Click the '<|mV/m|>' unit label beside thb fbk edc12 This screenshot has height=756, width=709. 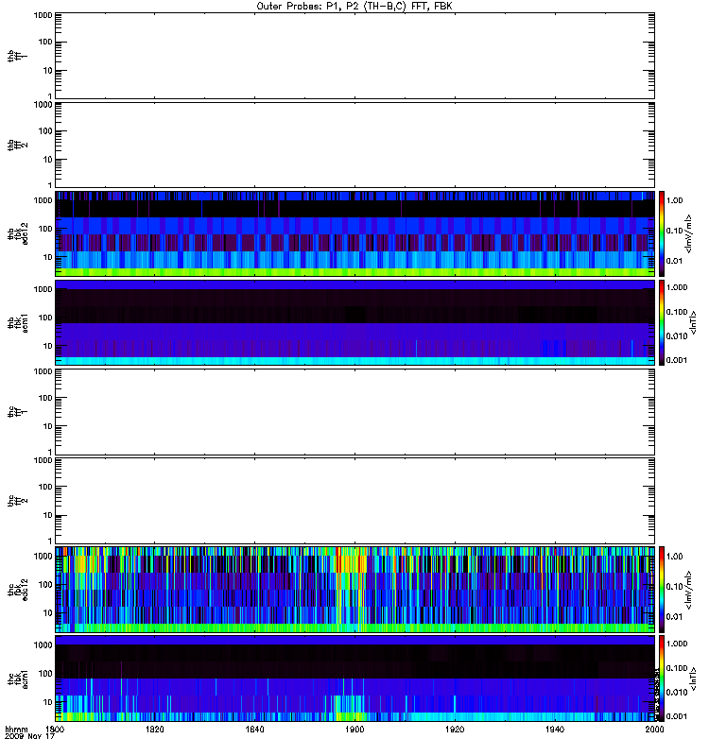click(689, 233)
